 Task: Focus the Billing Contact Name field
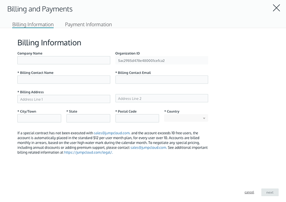pyautogui.click(x=64, y=80)
